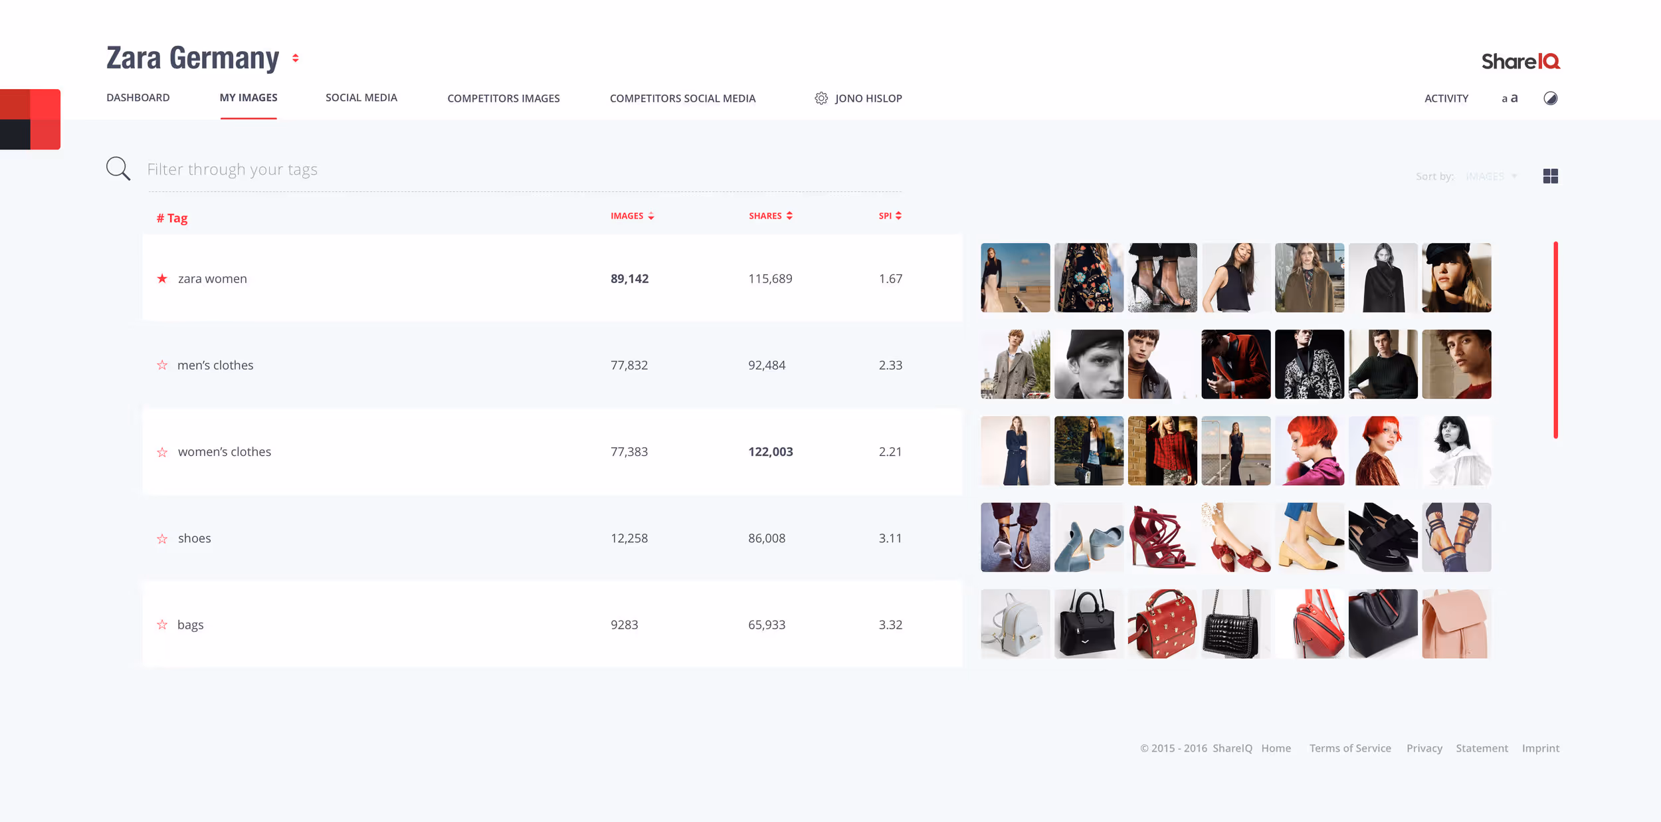Toggle the contrast theme circle icon

(1550, 98)
